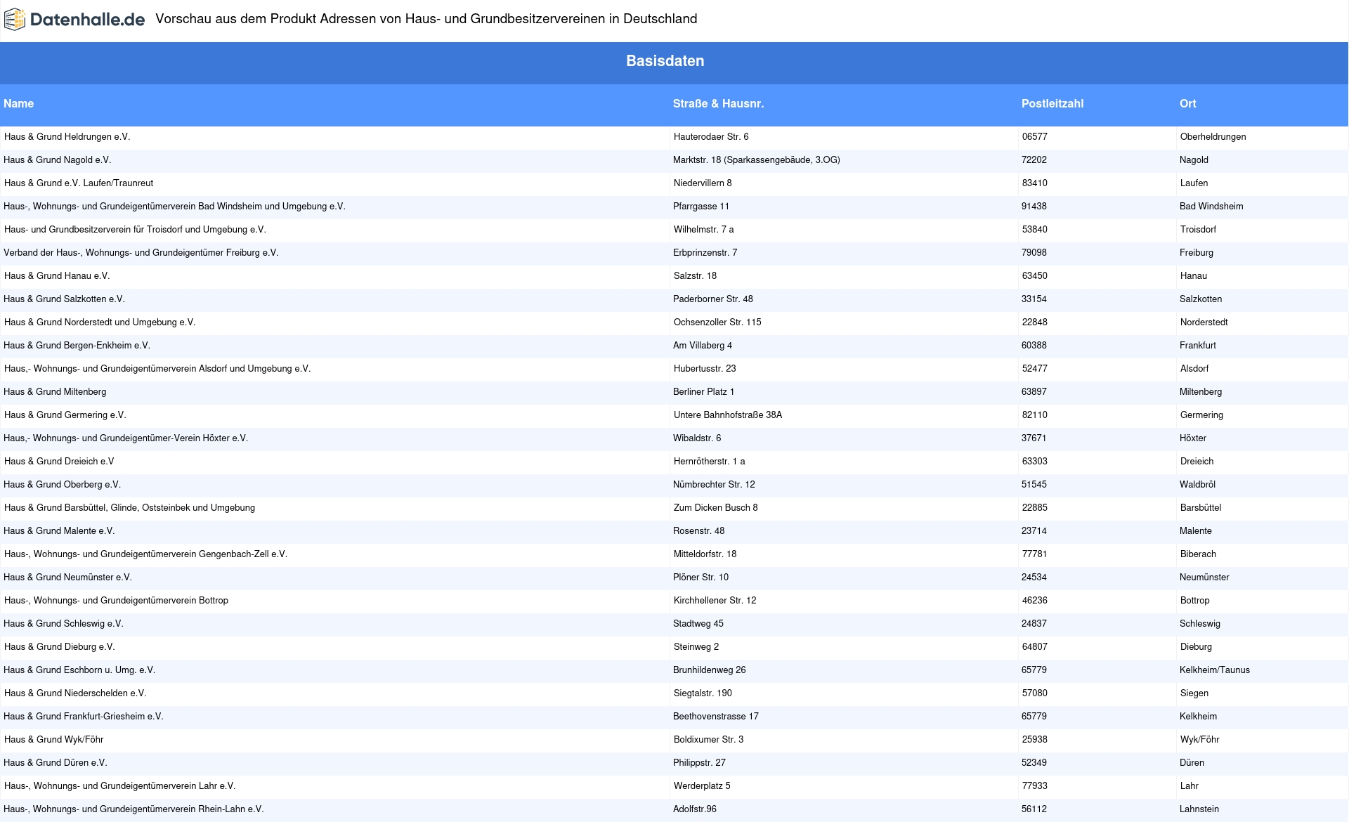This screenshot has width=1349, height=822.
Task: Click Haus & Grund Dieburg e.V.
Action: (x=59, y=647)
